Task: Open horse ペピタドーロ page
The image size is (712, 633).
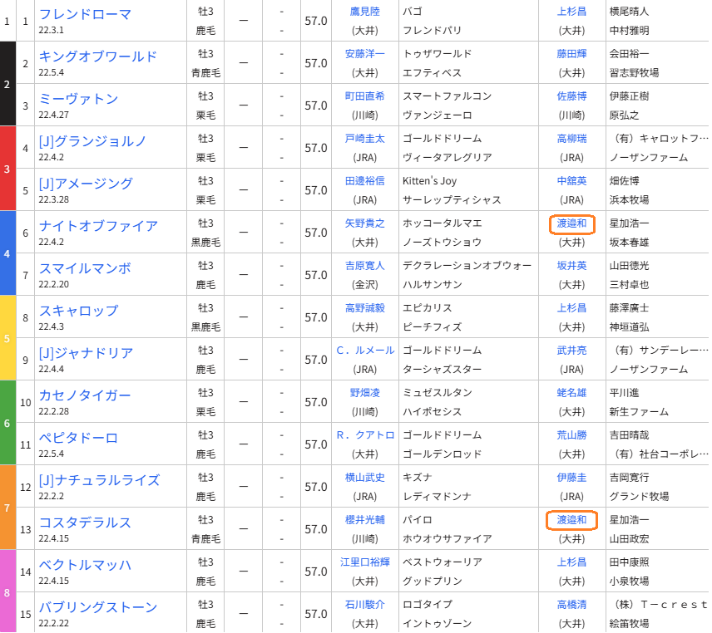Action: tap(78, 438)
